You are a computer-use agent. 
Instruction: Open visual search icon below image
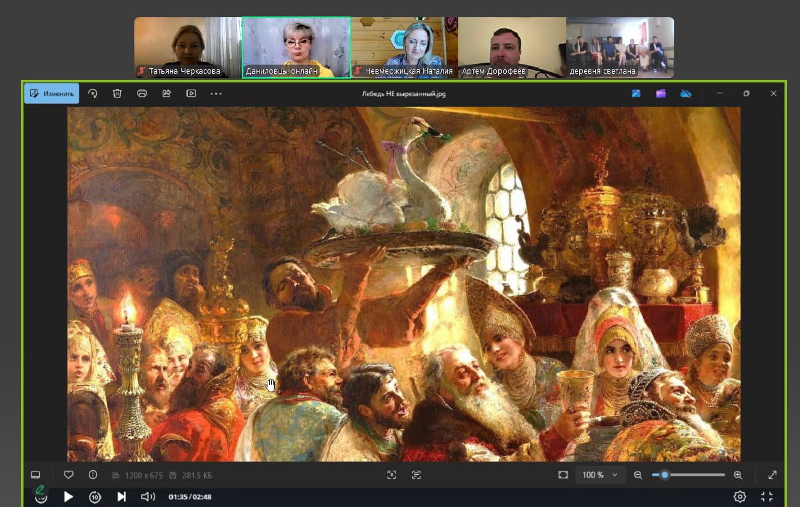click(391, 474)
